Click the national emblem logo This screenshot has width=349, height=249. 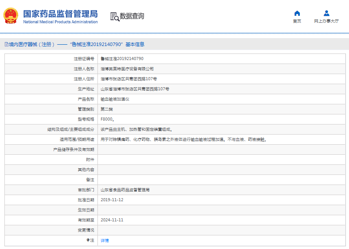coord(11,16)
